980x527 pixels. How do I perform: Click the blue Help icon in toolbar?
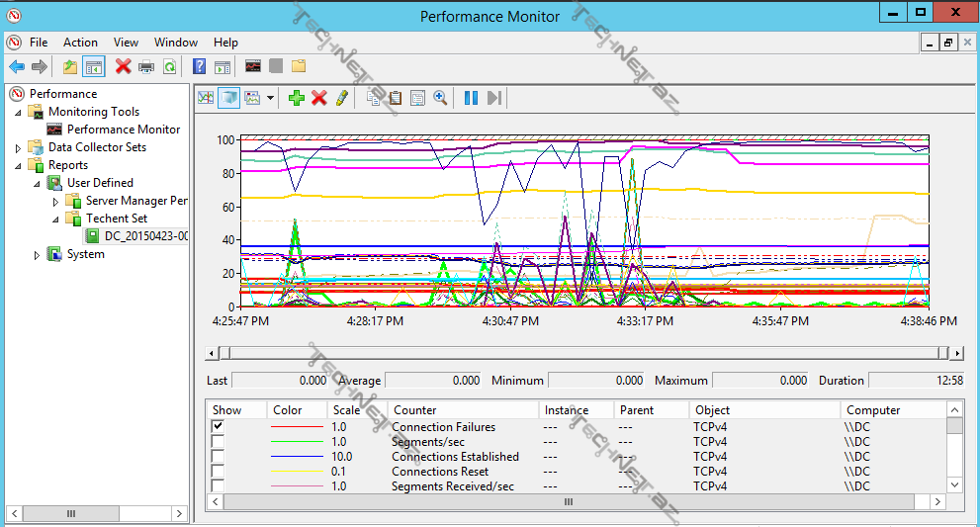(x=199, y=66)
